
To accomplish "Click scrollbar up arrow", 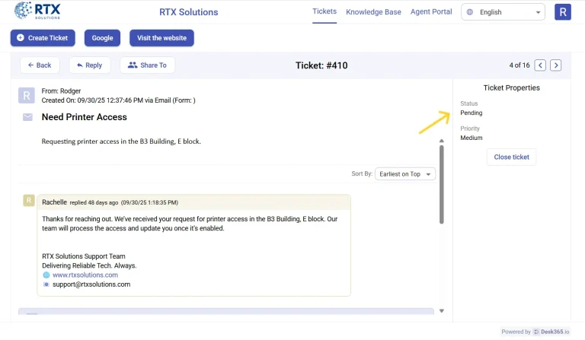I will 441,141.
